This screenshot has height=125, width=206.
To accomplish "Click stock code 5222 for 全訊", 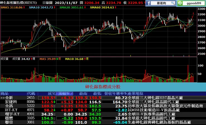I will [31, 106].
